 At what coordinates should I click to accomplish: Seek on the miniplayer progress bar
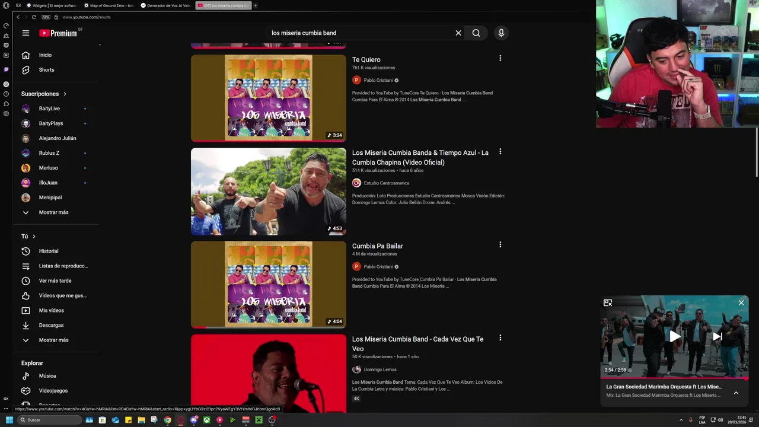click(x=675, y=378)
